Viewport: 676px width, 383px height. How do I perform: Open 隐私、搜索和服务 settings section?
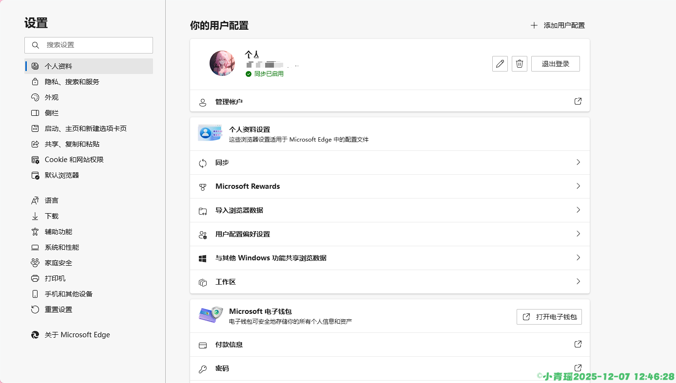(89, 82)
